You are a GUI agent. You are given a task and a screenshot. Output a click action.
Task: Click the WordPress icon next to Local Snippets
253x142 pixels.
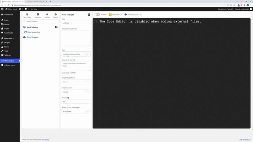[25, 27]
